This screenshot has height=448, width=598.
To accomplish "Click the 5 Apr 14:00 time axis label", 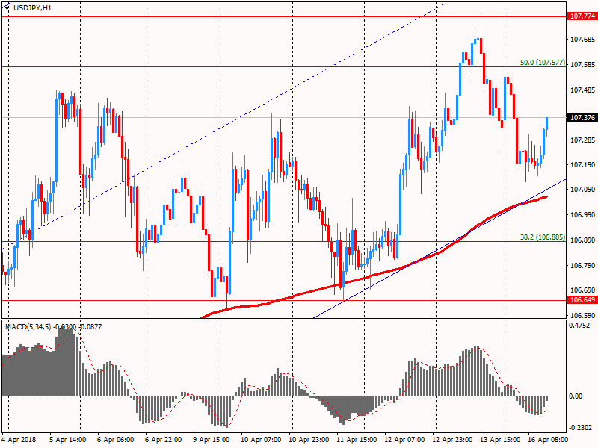I will [68, 440].
